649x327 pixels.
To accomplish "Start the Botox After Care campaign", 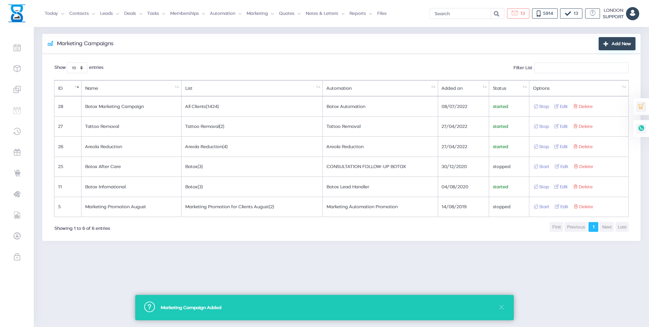I will (542, 167).
